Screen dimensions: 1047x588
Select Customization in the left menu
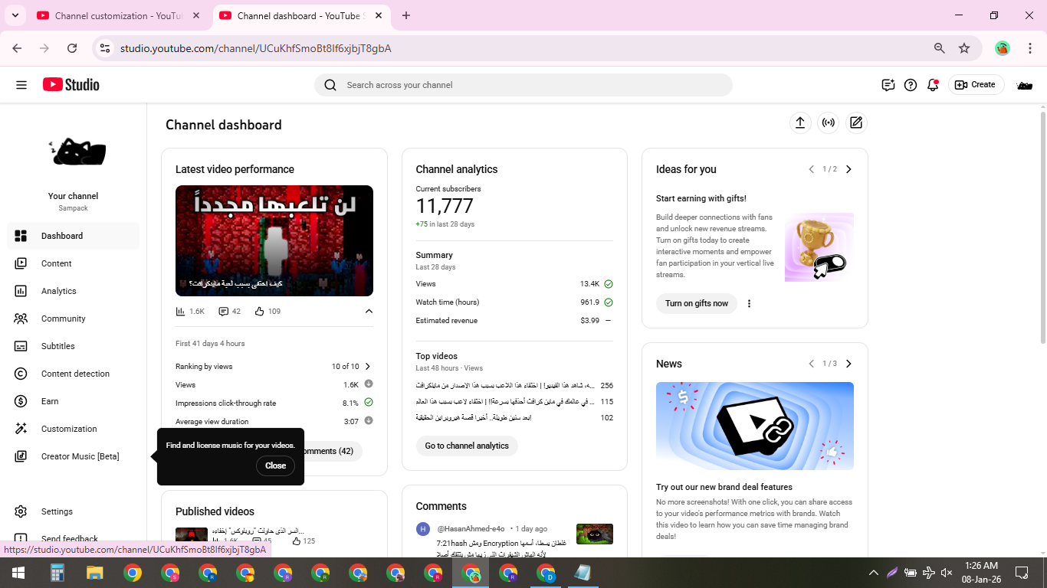69,429
